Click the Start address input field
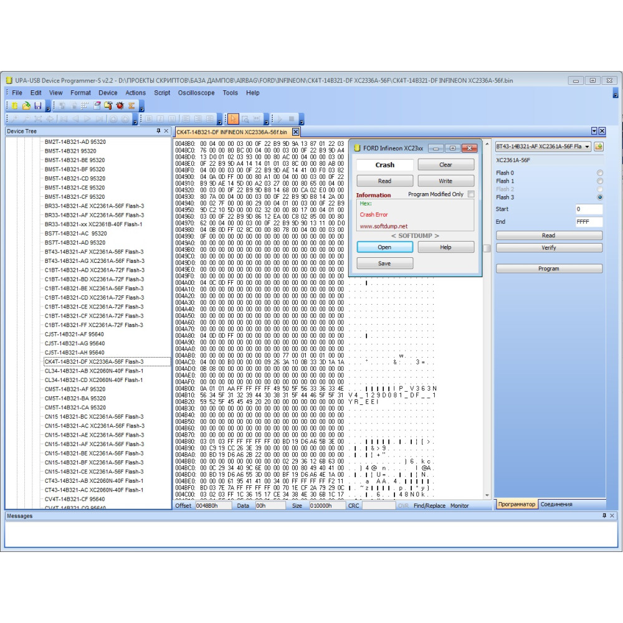623x623 pixels. tap(589, 209)
